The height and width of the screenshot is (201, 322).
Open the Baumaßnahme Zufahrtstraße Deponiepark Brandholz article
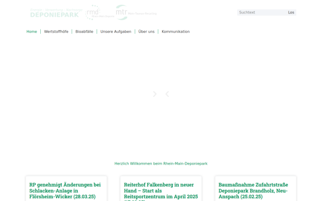[253, 190]
